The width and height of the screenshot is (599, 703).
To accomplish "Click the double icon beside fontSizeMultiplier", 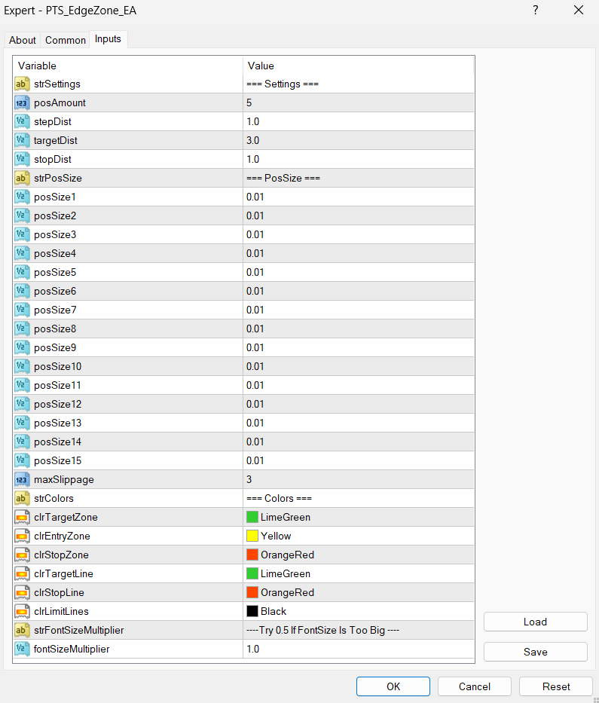I will [x=22, y=649].
